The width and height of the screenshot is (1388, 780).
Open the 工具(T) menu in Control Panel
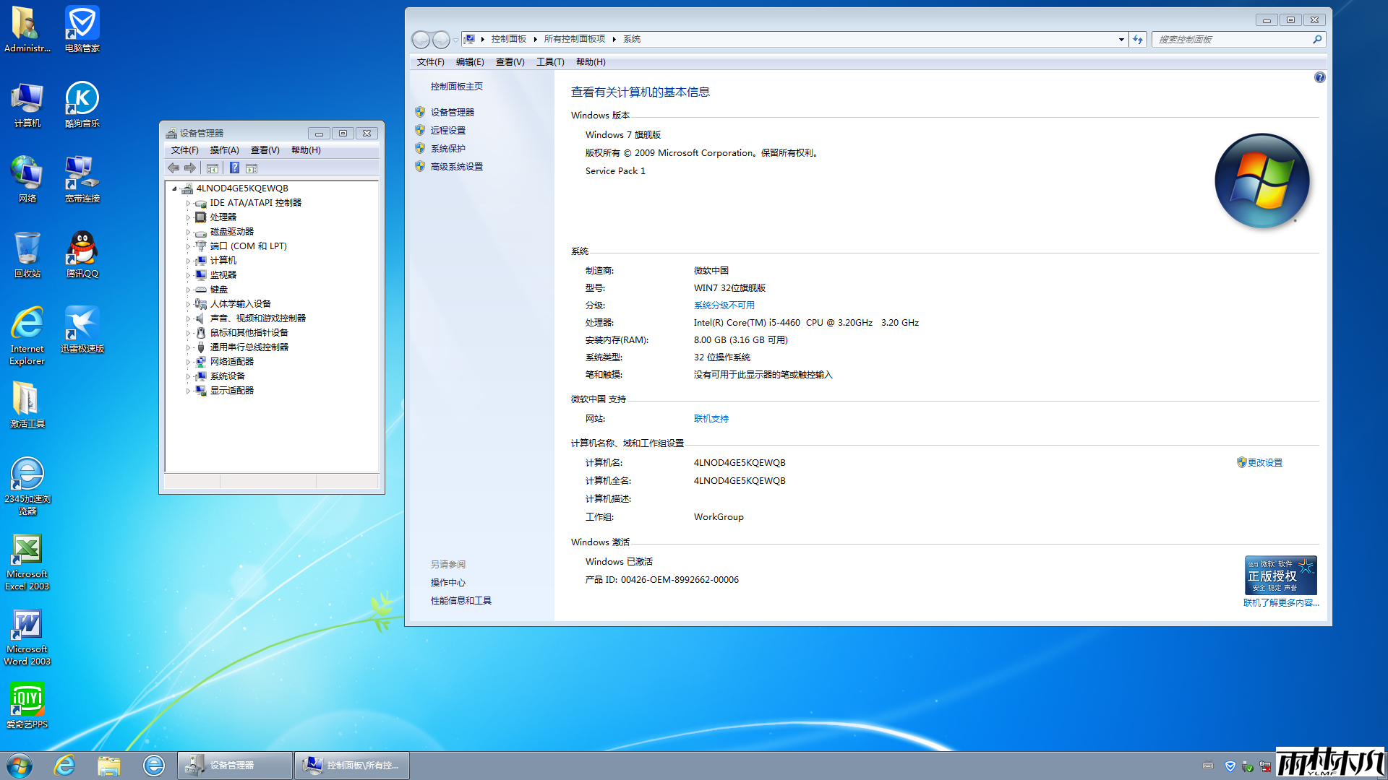pos(549,62)
